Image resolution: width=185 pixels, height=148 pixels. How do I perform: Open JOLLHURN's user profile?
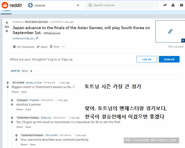click(x=51, y=135)
